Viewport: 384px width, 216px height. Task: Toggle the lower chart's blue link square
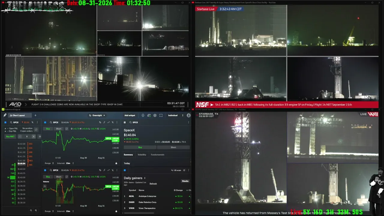pyautogui.click(x=45, y=170)
